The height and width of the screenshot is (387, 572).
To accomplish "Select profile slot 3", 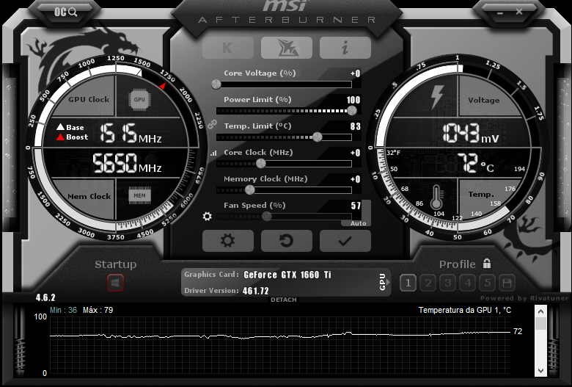I will click(447, 283).
